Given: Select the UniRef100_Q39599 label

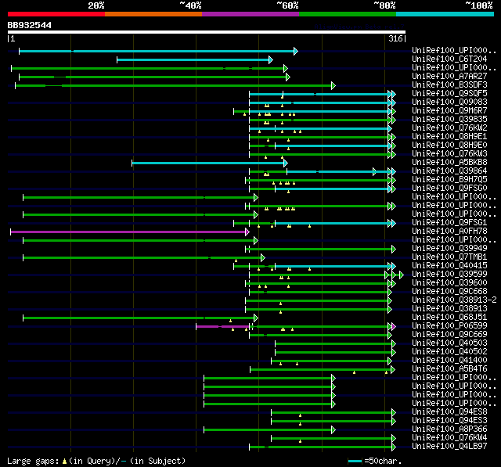Looking at the screenshot, I should [x=449, y=275].
